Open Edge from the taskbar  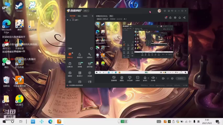point(50,122)
